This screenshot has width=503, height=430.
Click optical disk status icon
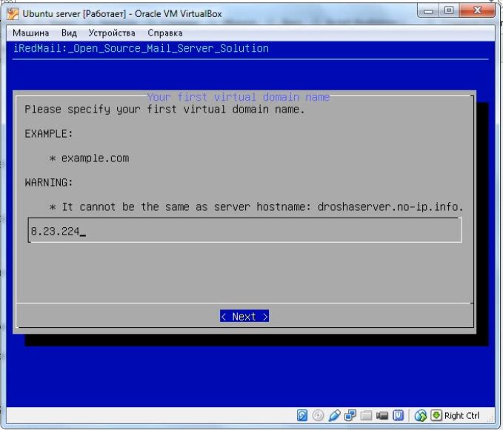[x=318, y=415]
